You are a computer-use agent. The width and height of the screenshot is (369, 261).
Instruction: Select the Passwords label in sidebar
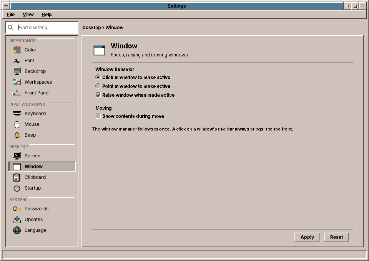[x=37, y=209]
